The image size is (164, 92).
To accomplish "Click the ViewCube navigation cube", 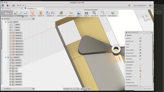I will click(146, 16).
